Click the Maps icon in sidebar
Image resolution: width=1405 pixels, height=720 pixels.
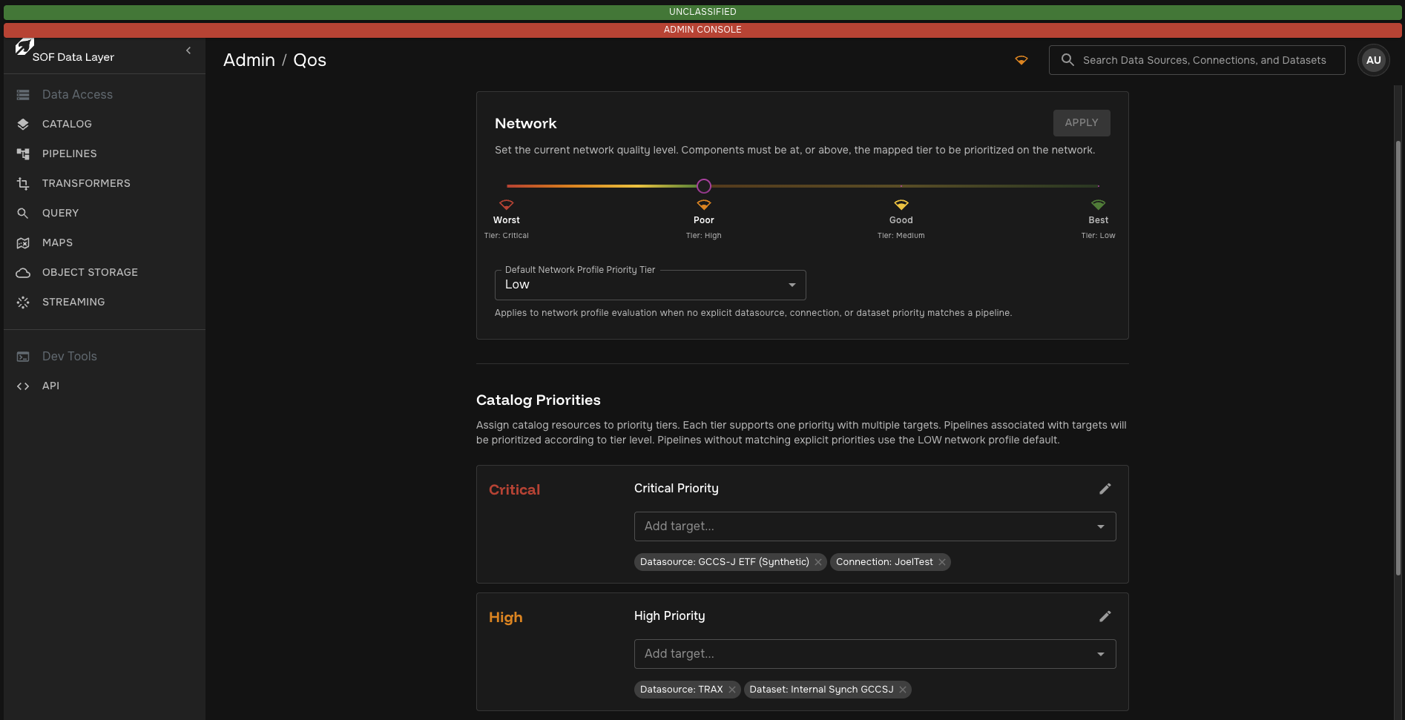tap(23, 243)
